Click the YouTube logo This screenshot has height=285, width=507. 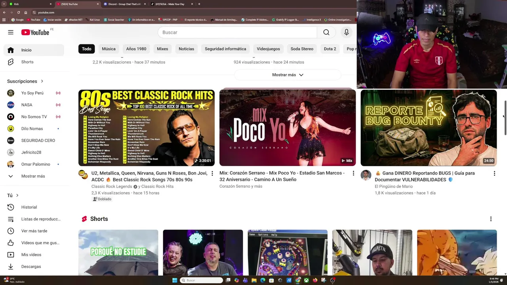click(35, 32)
